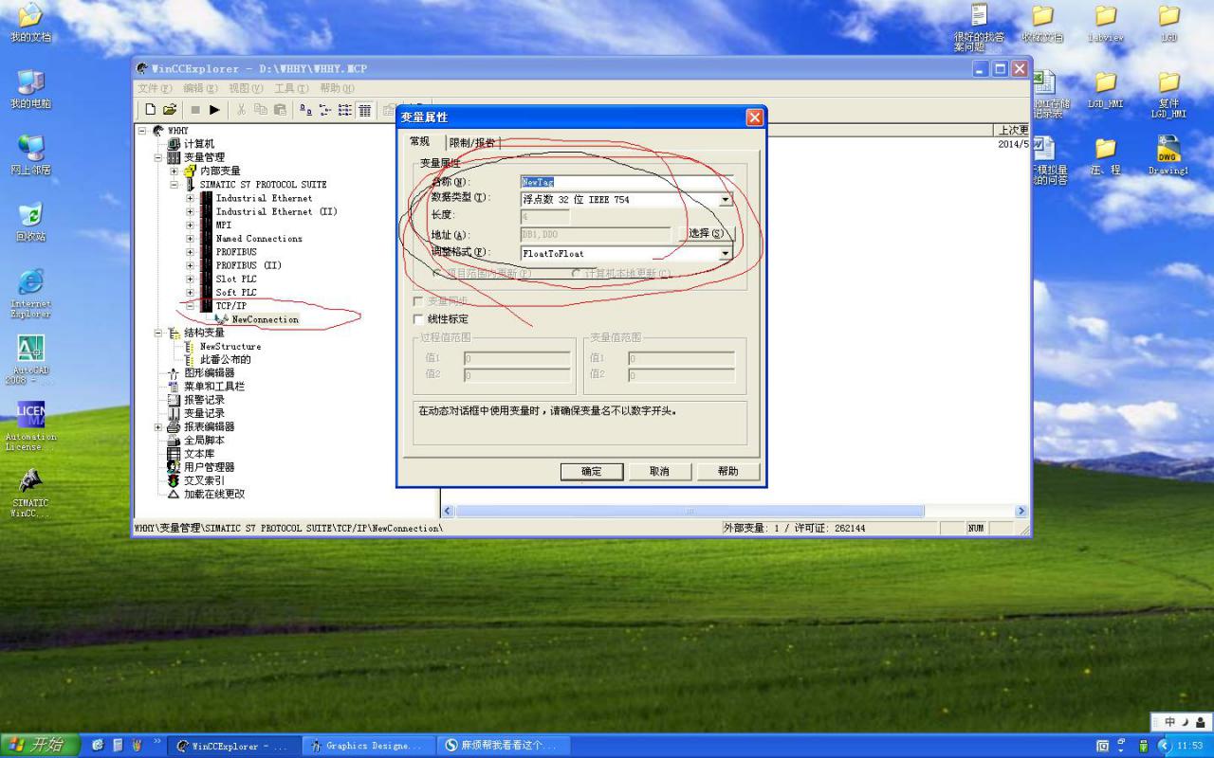
Task: Click the 确定 button in dialog
Action: [591, 471]
